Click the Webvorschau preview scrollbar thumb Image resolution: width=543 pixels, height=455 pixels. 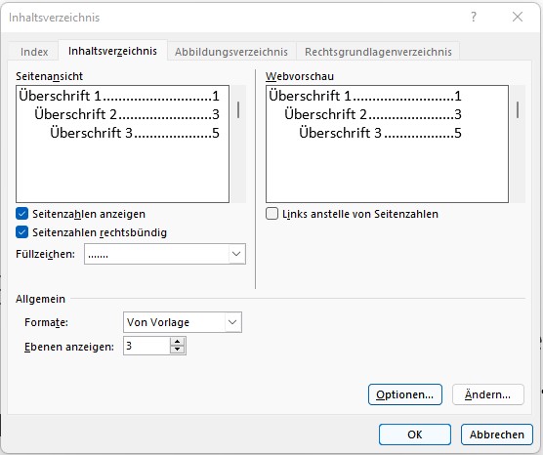coord(518,109)
